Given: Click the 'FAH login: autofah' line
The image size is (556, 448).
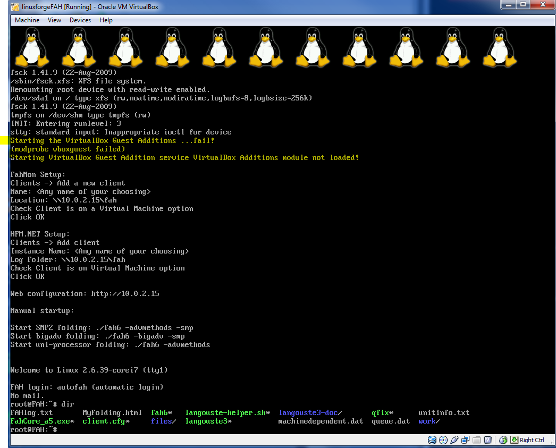Looking at the screenshot, I should click(x=87, y=387).
